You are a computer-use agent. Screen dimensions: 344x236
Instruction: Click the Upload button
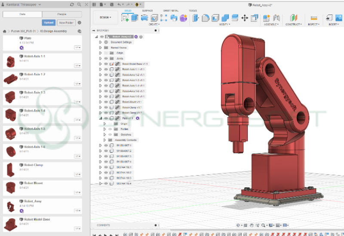point(49,22)
